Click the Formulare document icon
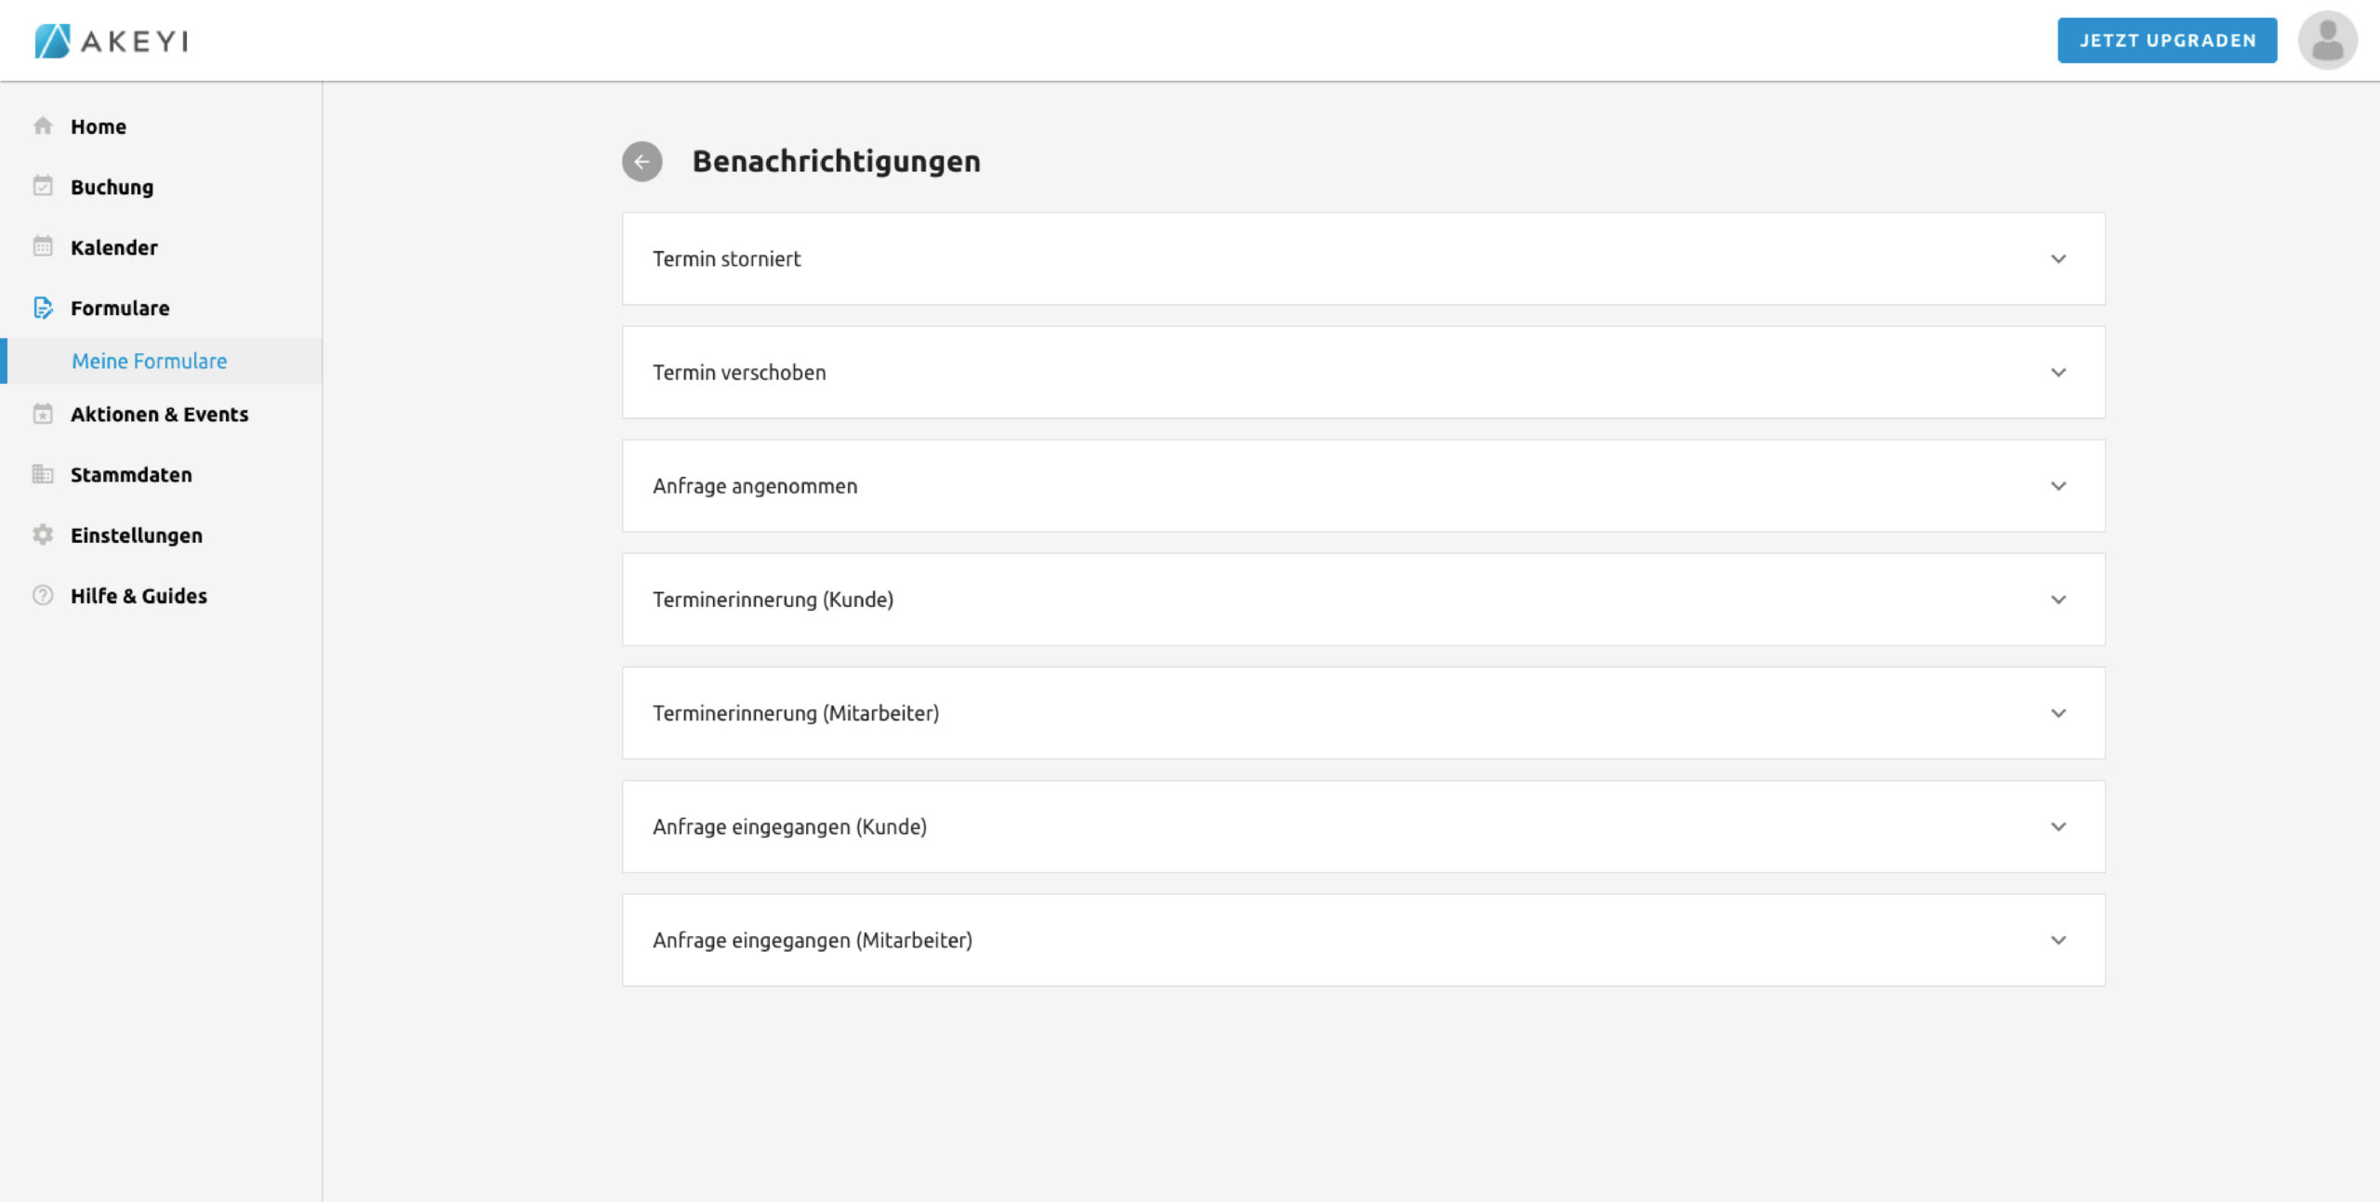2380x1202 pixels. pos(43,308)
